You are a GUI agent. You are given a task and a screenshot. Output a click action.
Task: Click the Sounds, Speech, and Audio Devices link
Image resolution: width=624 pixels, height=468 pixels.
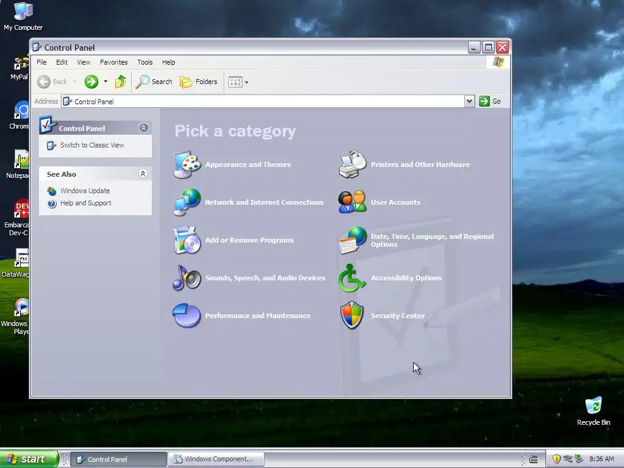tap(265, 278)
